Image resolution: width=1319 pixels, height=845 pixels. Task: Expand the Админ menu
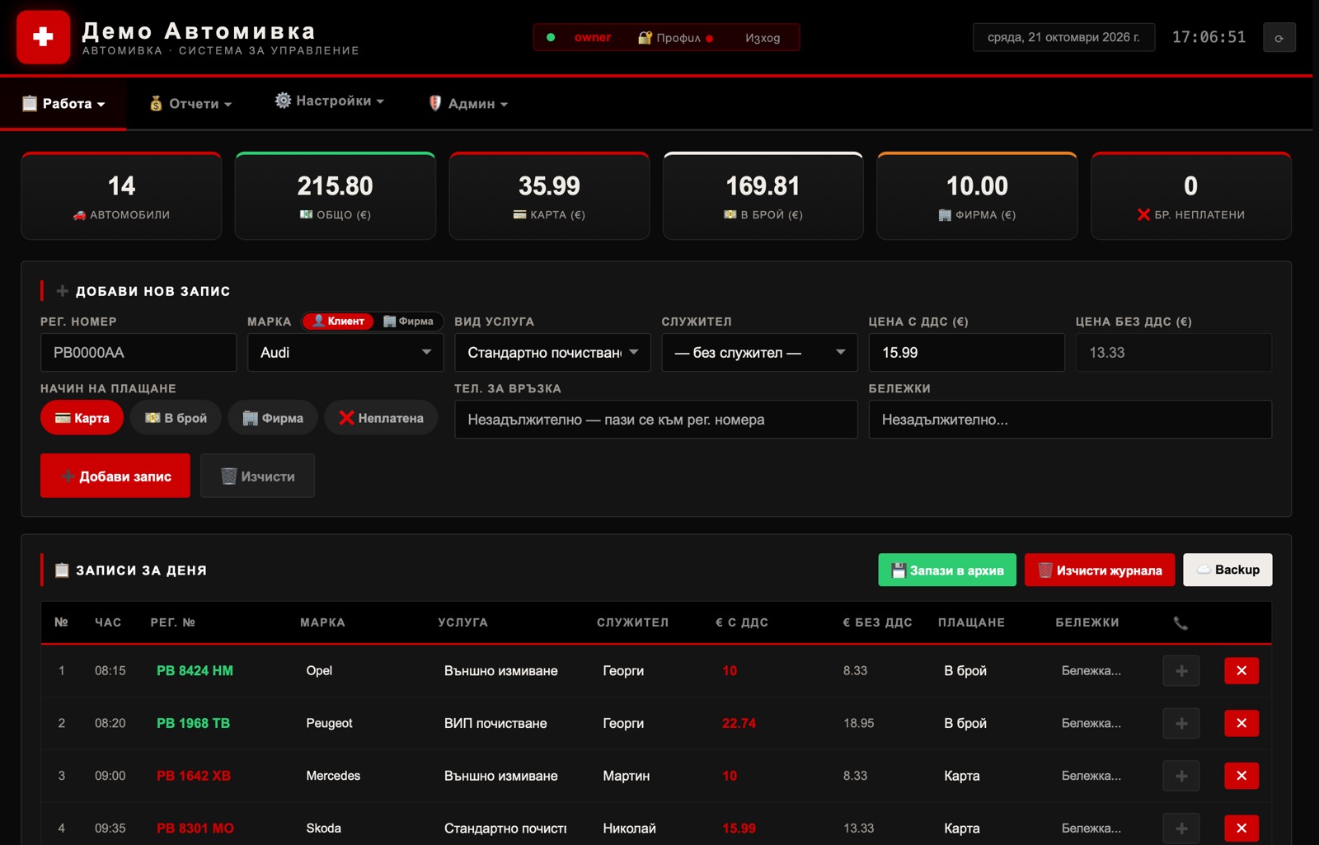468,104
